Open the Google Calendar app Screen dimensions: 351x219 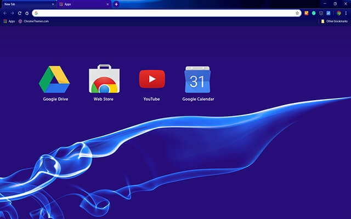pyautogui.click(x=197, y=79)
